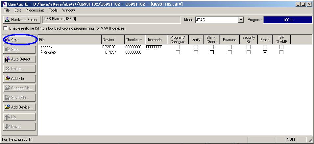Click the Verify column header

coord(196,40)
